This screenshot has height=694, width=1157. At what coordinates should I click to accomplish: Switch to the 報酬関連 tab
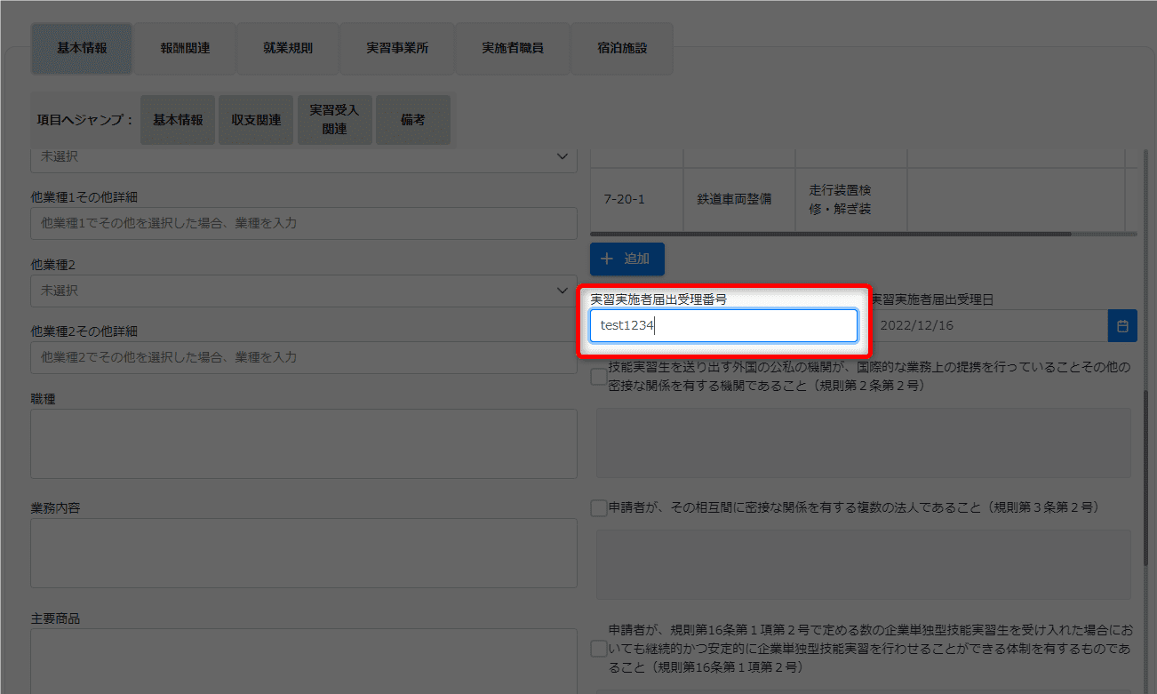185,48
